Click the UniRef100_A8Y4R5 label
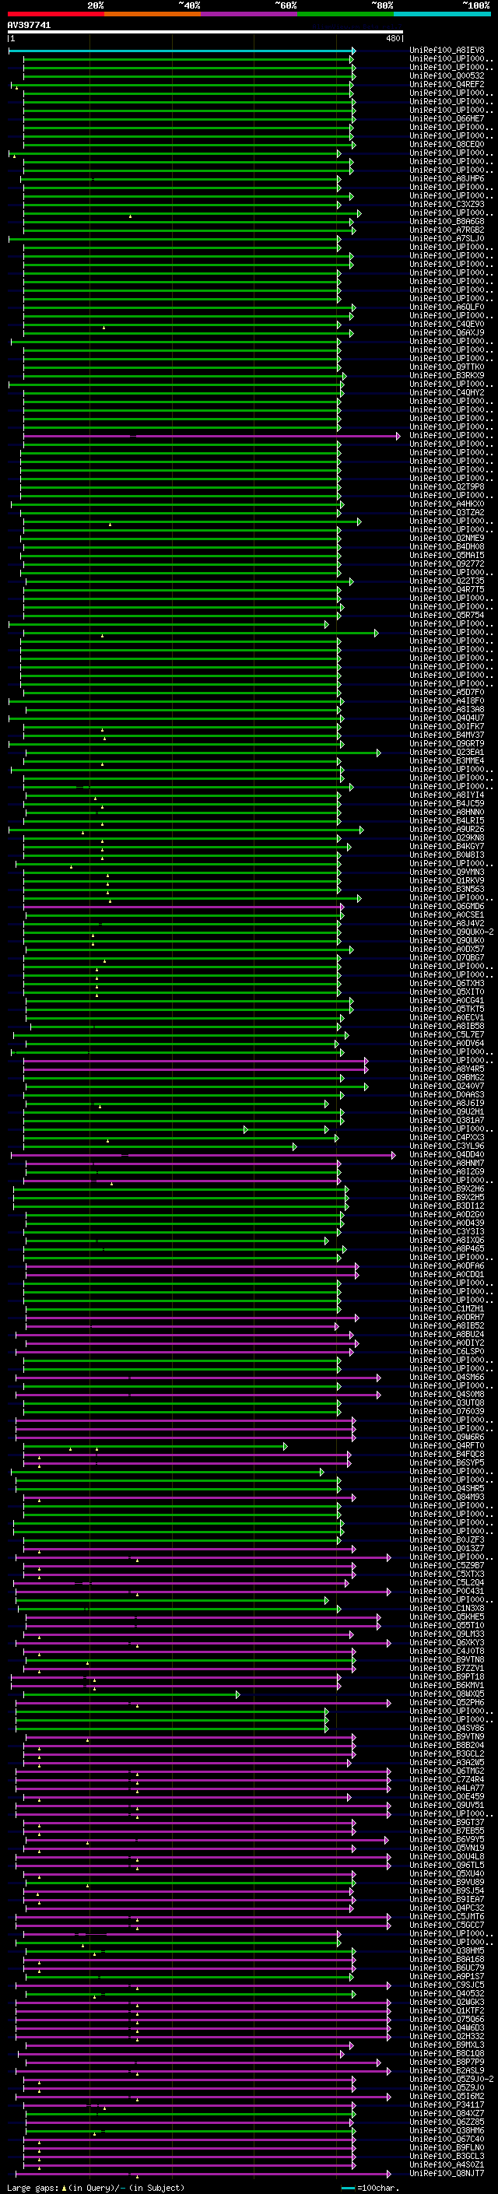This screenshot has width=498, height=2194. (x=447, y=1069)
